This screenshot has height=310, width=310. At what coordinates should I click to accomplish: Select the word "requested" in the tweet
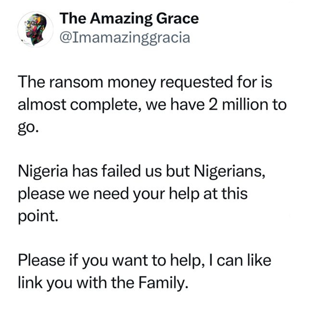[196, 83]
